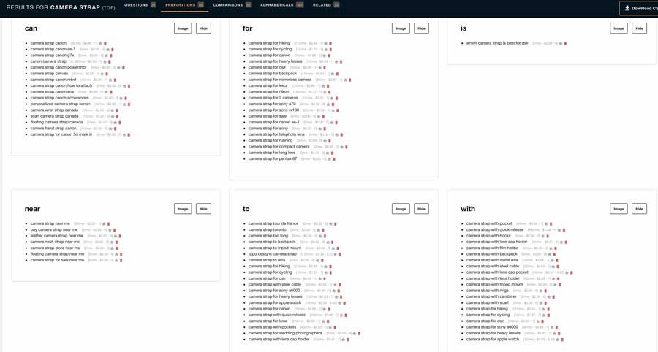Open keyword 'camera strap for long lens'
Image resolution: width=658 pixels, height=352 pixels.
(271, 153)
